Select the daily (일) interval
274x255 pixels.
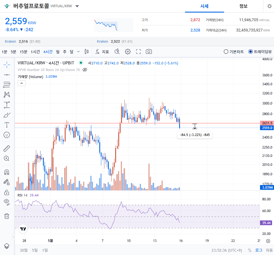point(58,52)
